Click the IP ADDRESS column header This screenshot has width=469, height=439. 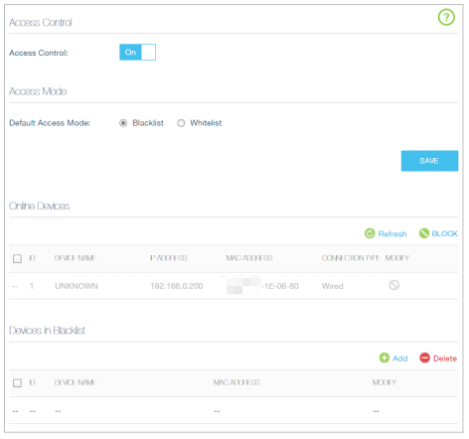coord(169,258)
